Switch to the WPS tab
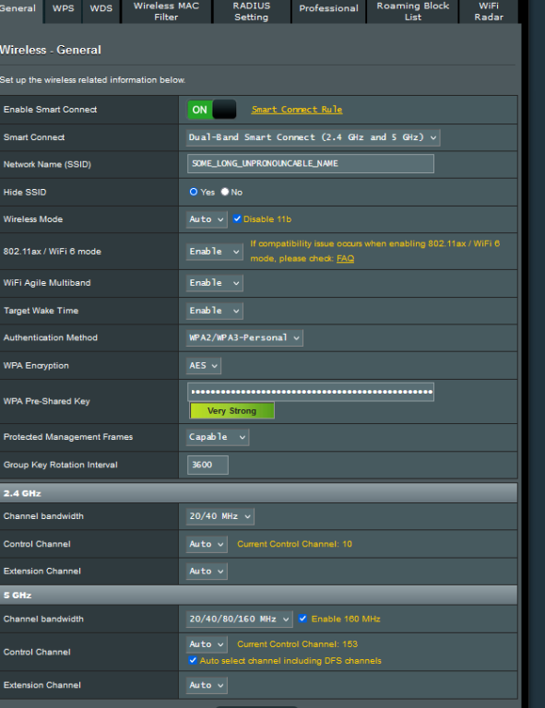The width and height of the screenshot is (545, 708). pos(64,11)
